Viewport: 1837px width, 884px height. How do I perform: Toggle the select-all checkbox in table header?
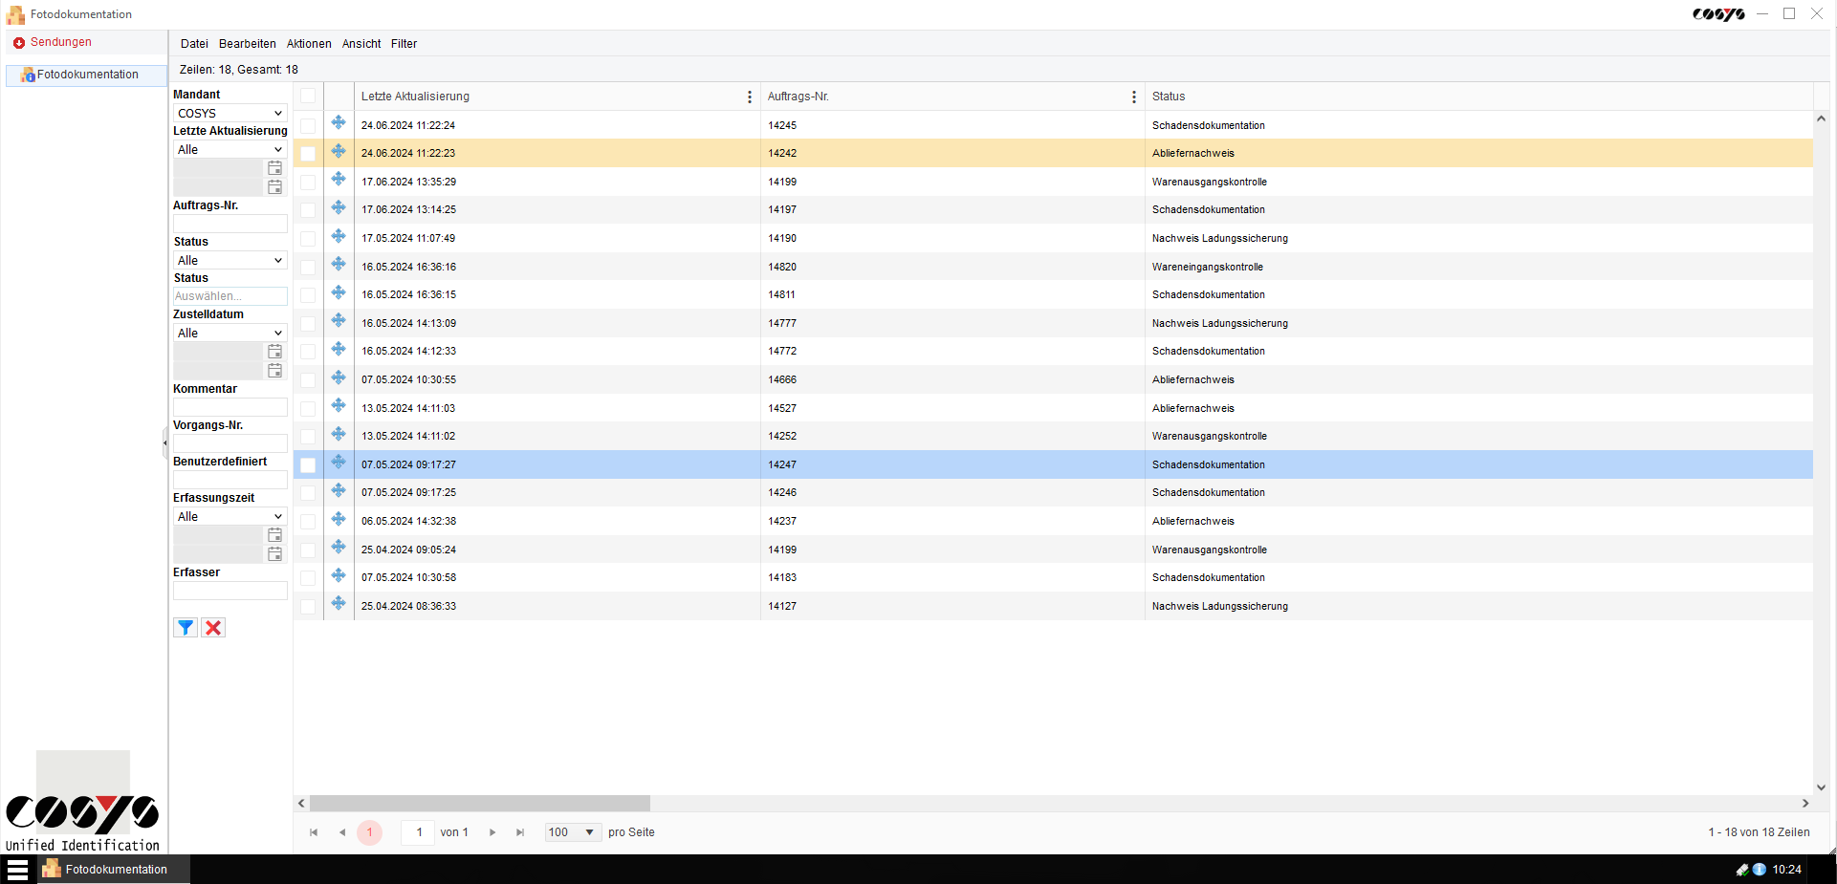point(308,96)
